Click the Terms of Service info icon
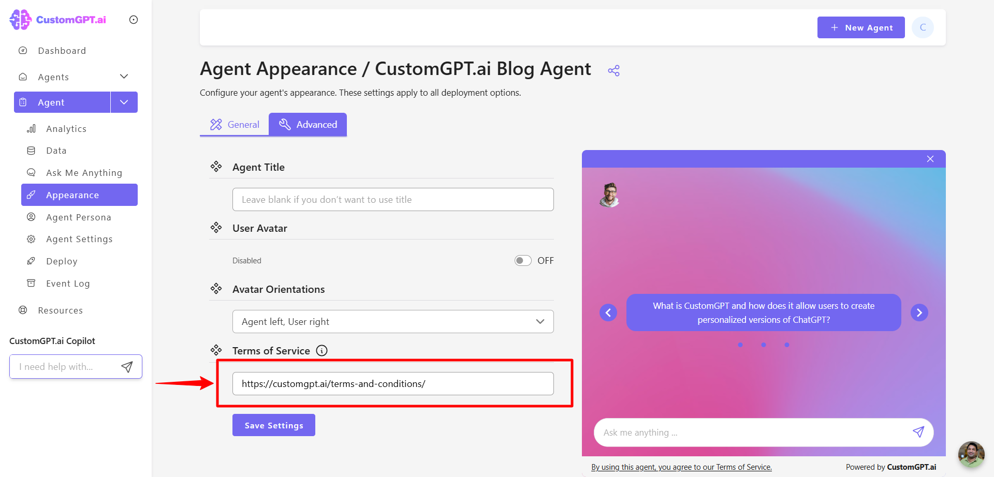The height and width of the screenshot is (477, 994). (x=321, y=351)
